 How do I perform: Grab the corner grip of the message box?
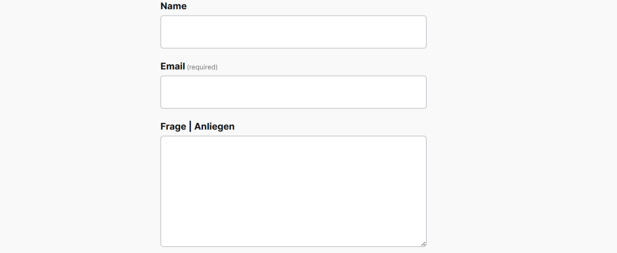[423, 243]
